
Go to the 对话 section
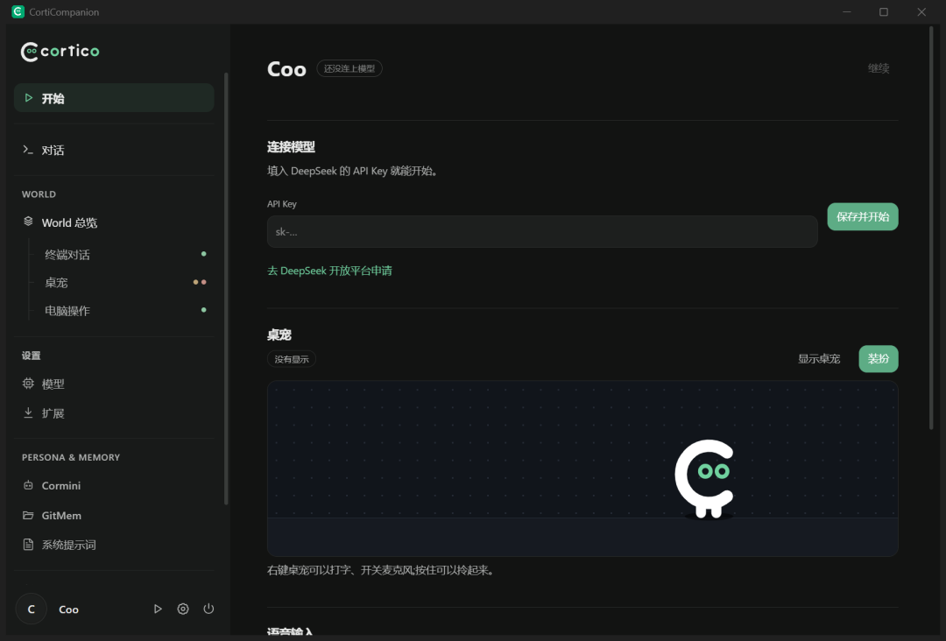point(114,150)
